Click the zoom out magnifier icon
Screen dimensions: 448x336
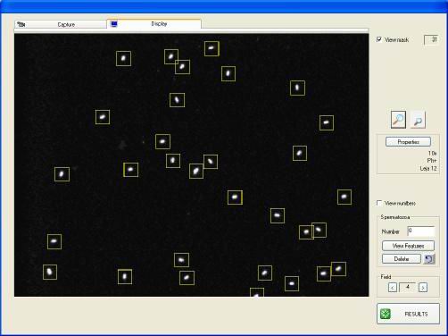(418, 121)
